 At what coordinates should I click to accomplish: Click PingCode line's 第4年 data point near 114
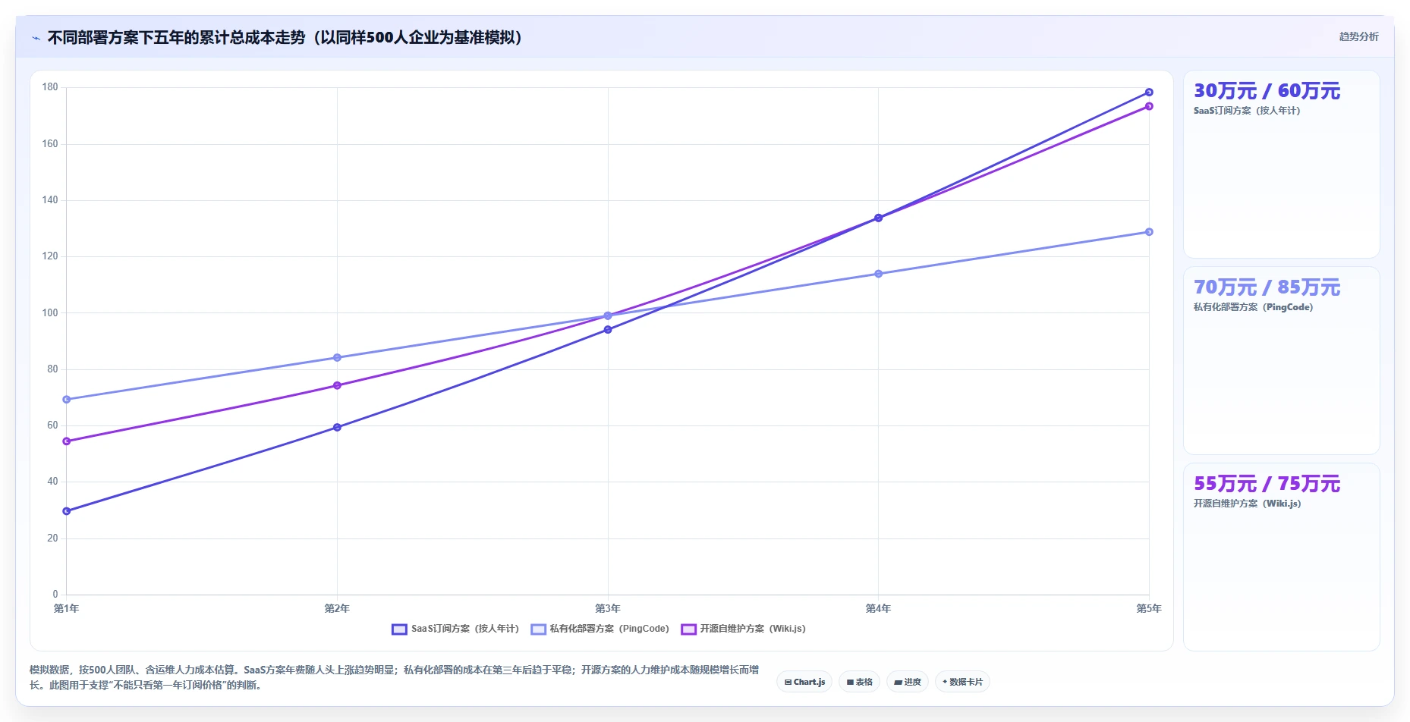click(x=878, y=274)
